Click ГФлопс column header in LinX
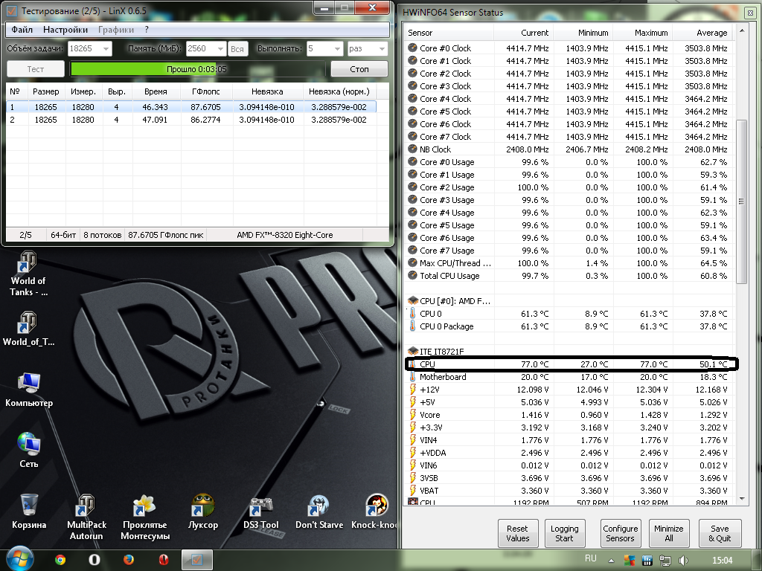This screenshot has height=571, width=762. 206,91
